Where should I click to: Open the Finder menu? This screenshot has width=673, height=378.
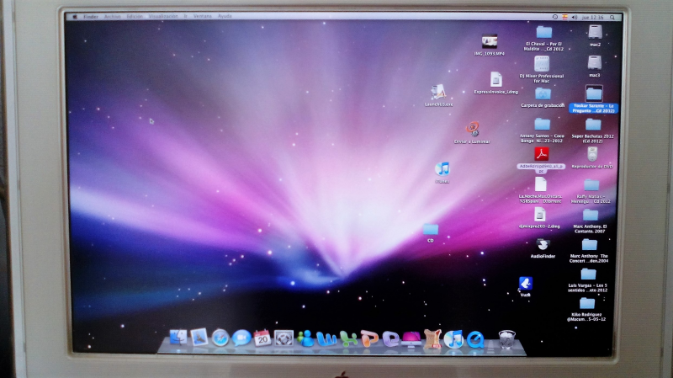91,17
